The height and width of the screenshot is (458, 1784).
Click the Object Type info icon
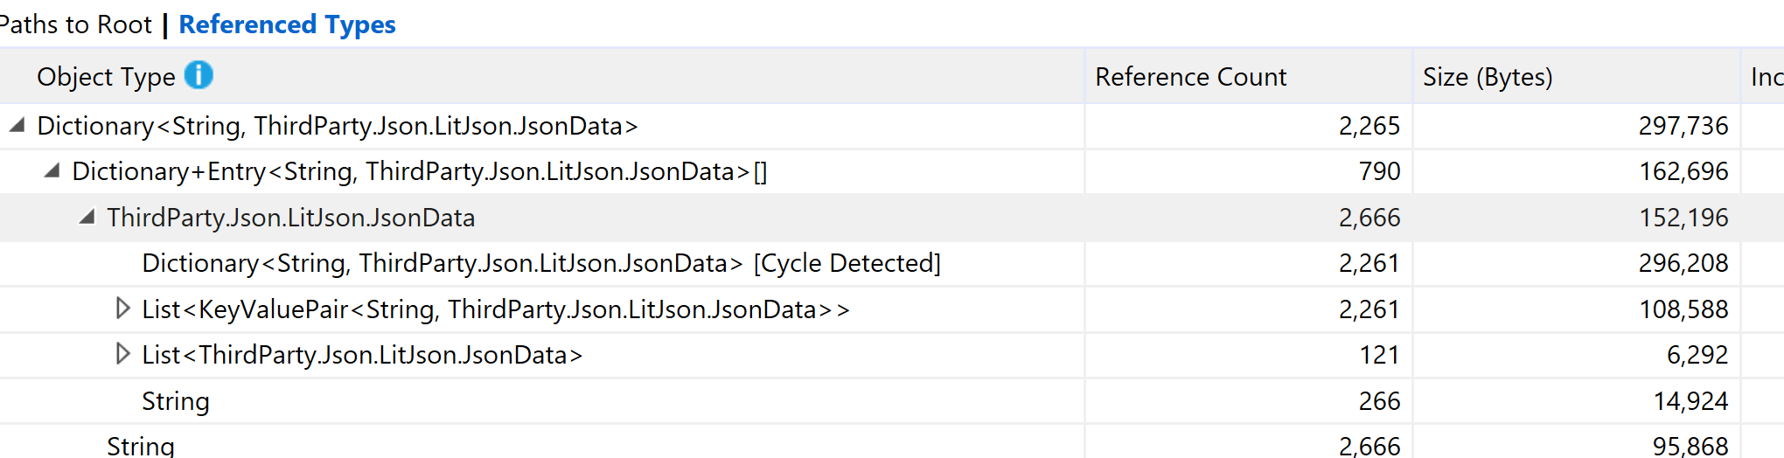click(x=199, y=75)
